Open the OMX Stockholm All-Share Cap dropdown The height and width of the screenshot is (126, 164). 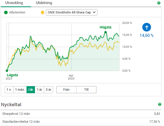point(71,12)
